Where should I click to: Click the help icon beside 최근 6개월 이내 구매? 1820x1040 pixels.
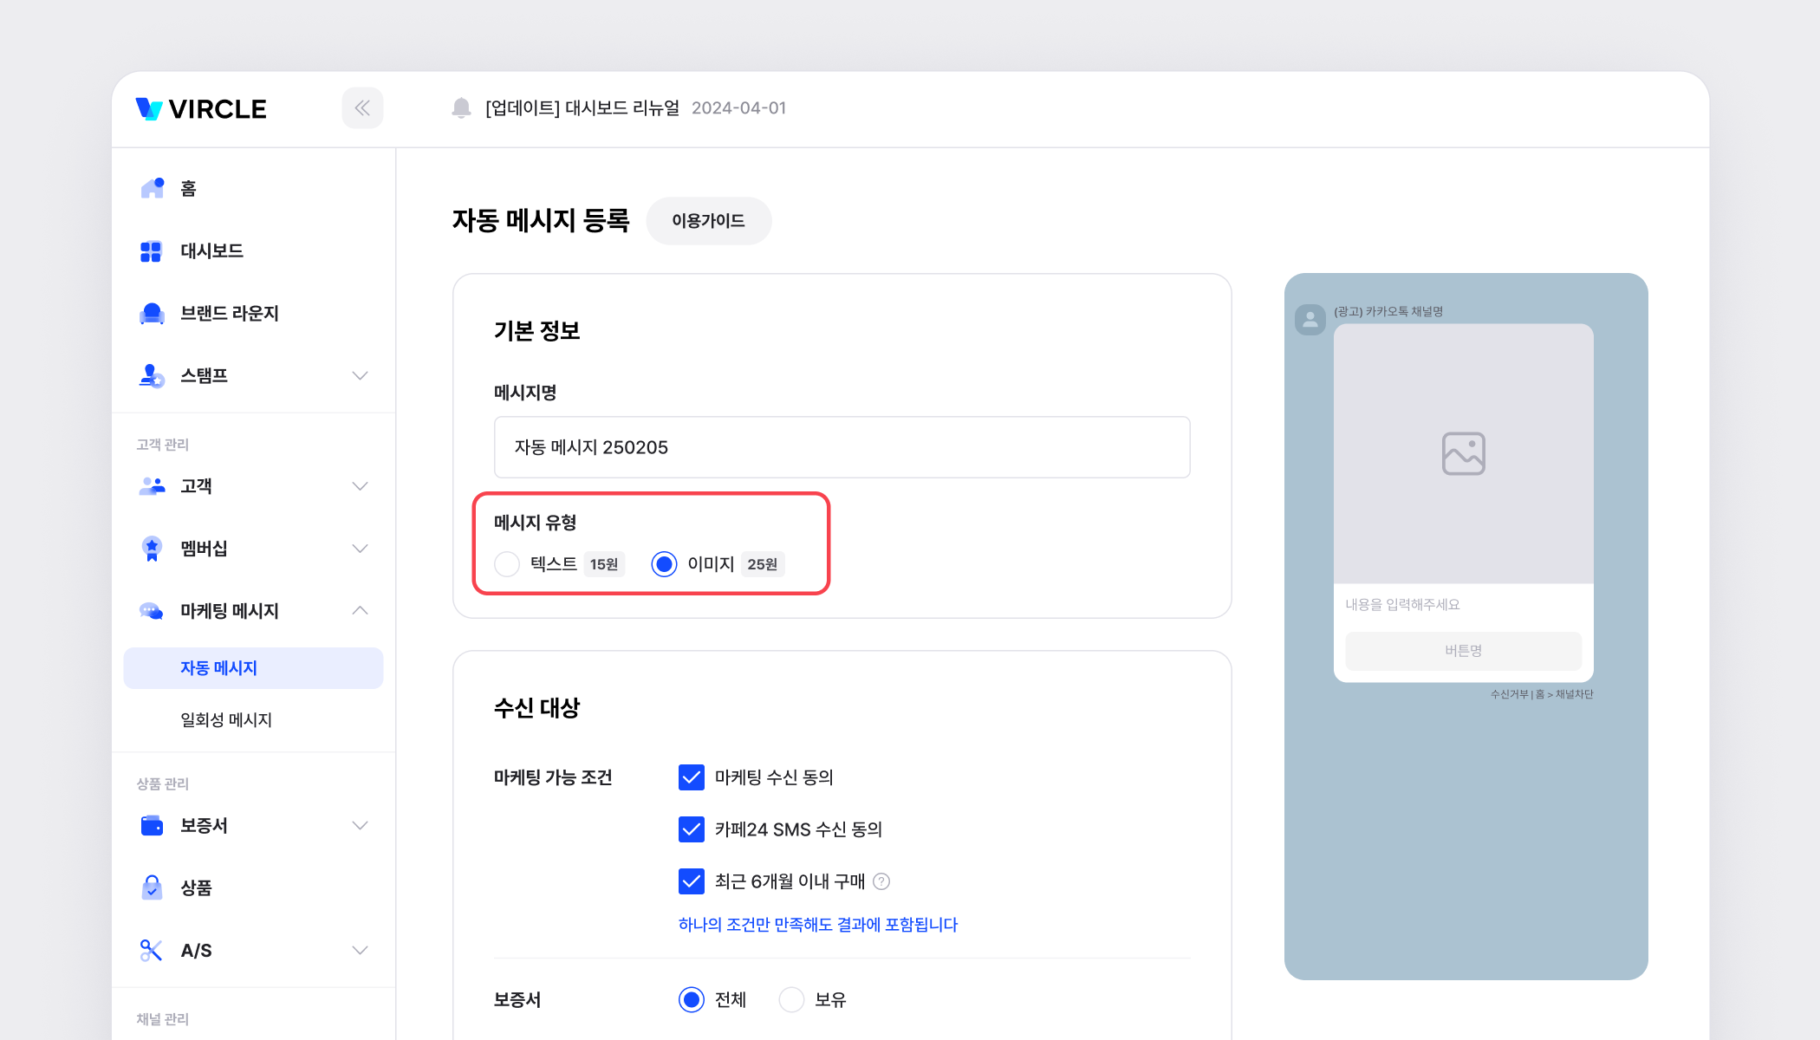(881, 881)
